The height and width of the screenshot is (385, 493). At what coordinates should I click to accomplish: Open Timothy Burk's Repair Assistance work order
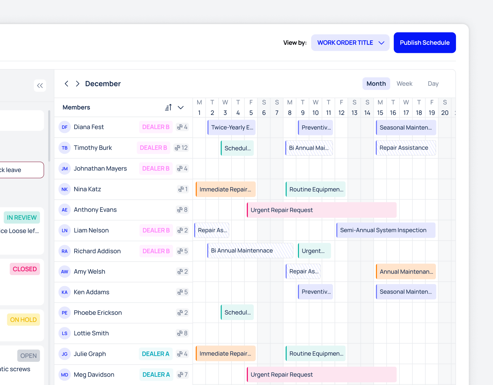pos(406,148)
